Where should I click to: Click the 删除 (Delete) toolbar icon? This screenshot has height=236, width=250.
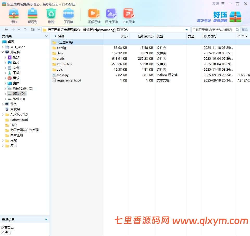point(51,15)
